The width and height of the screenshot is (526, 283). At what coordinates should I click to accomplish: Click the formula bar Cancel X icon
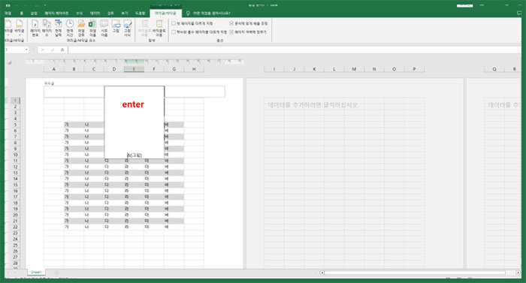[x=43, y=50]
